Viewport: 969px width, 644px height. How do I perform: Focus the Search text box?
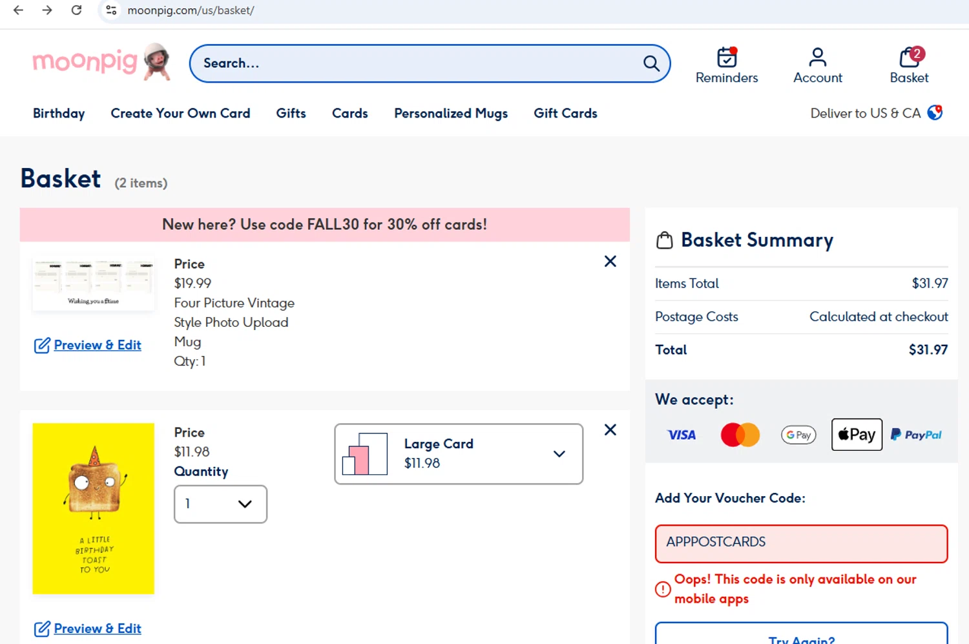click(413, 63)
